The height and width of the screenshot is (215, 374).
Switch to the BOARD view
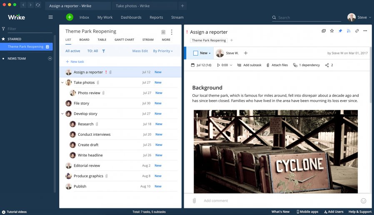point(85,40)
